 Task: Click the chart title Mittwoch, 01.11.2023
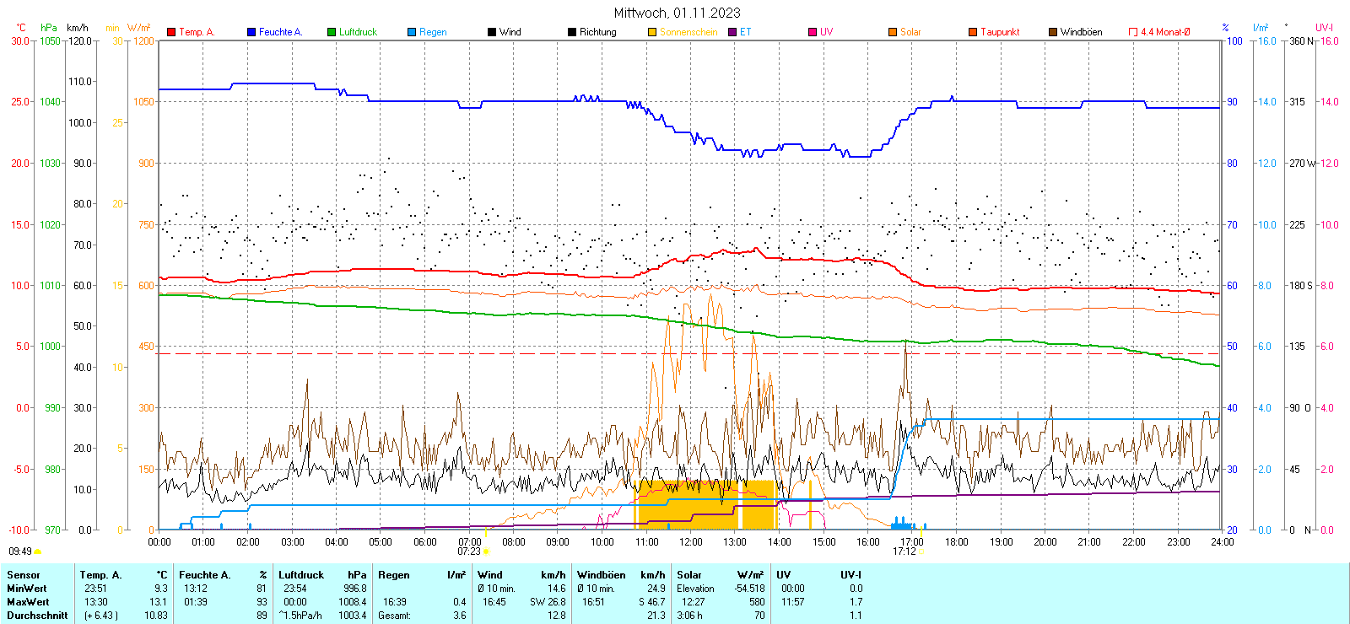tap(677, 13)
